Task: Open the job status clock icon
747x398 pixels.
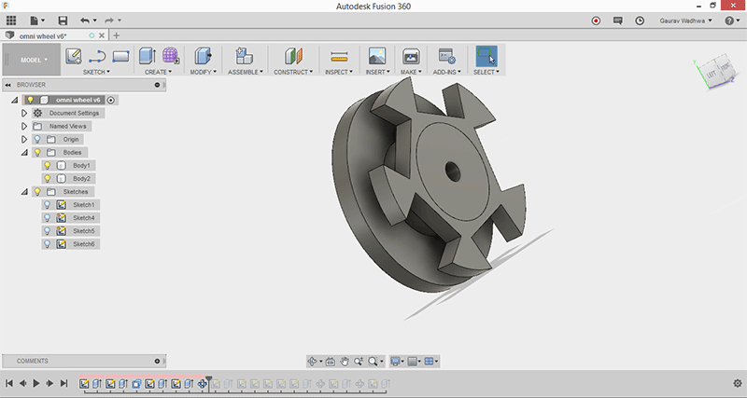Action: pyautogui.click(x=640, y=21)
